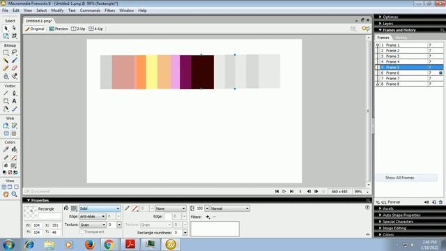
Task: Select the Paint Bucket tool
Action: (14, 149)
